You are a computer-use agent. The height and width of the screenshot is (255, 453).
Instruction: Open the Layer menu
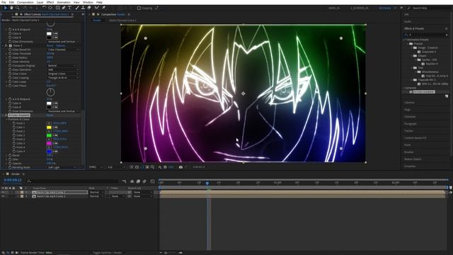tap(40, 2)
